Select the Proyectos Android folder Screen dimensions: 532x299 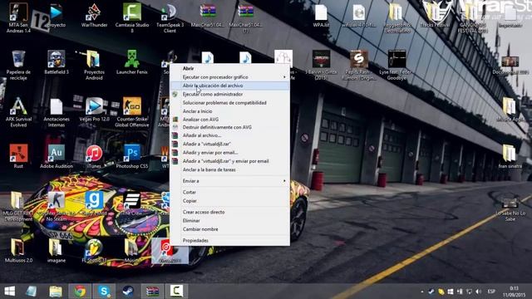[94, 65]
